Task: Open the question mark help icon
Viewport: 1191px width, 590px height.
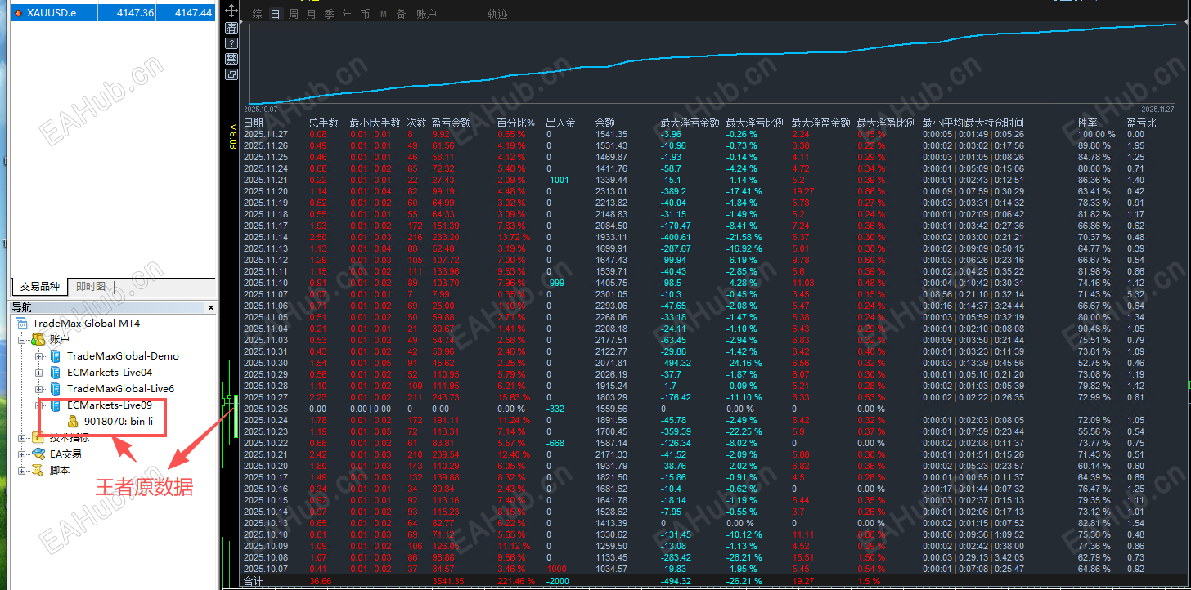Action: pos(231,43)
